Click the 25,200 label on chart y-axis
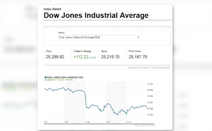Viewport: 212px width, 131px height. (150, 115)
